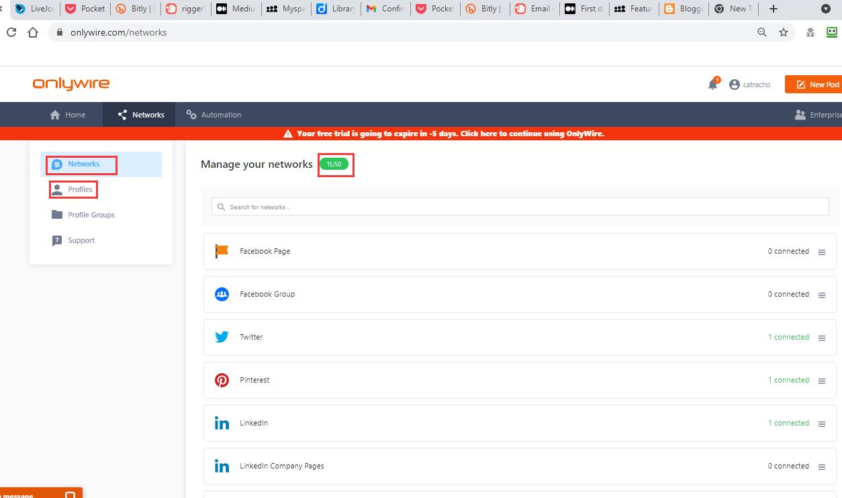
Task: Click the LinkedIn Company Pages logo icon
Action: coord(222,466)
